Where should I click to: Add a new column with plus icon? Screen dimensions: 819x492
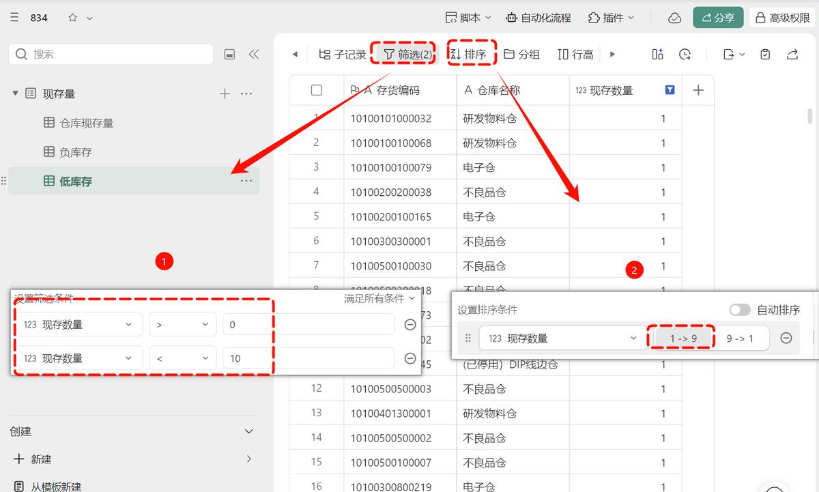point(698,90)
